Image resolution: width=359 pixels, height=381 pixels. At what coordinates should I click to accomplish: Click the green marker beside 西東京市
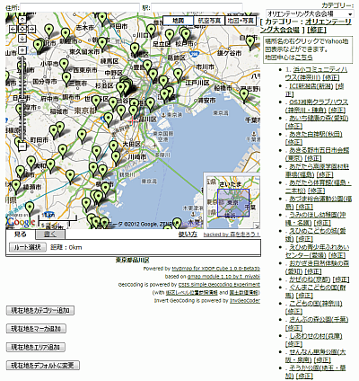64,65
